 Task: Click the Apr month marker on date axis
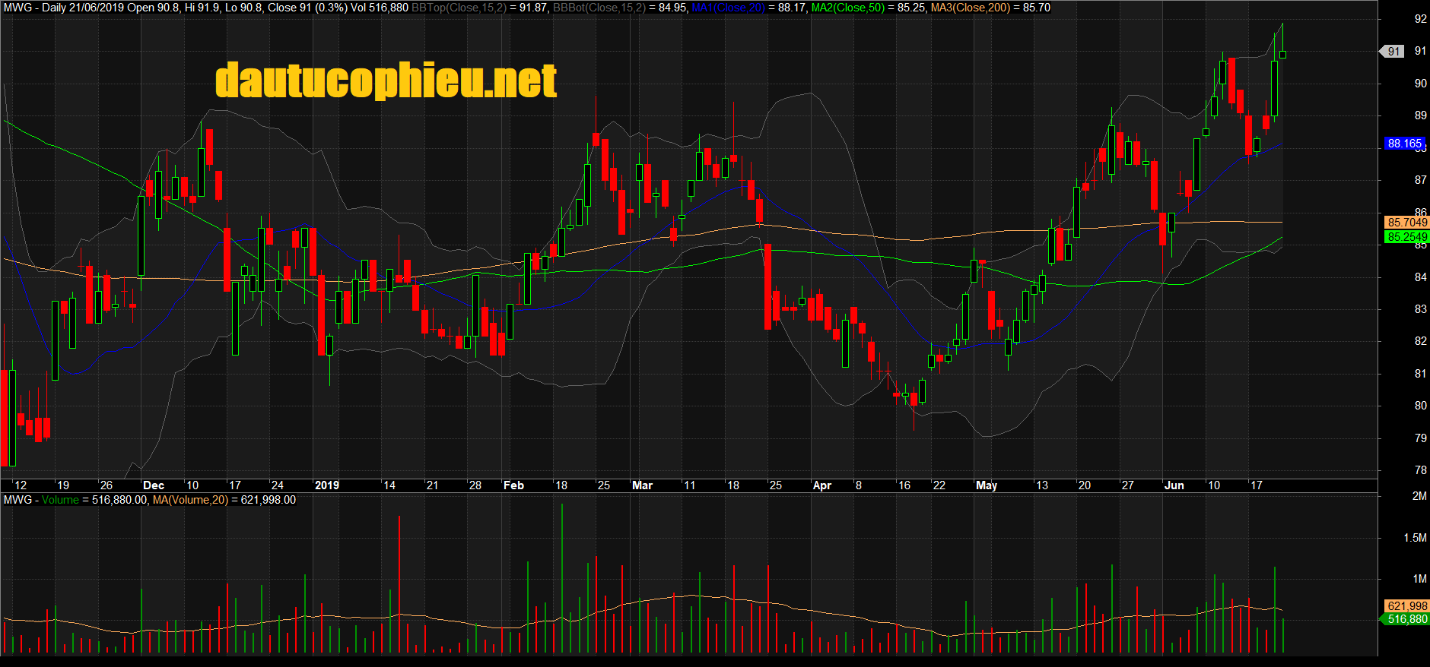click(x=822, y=485)
